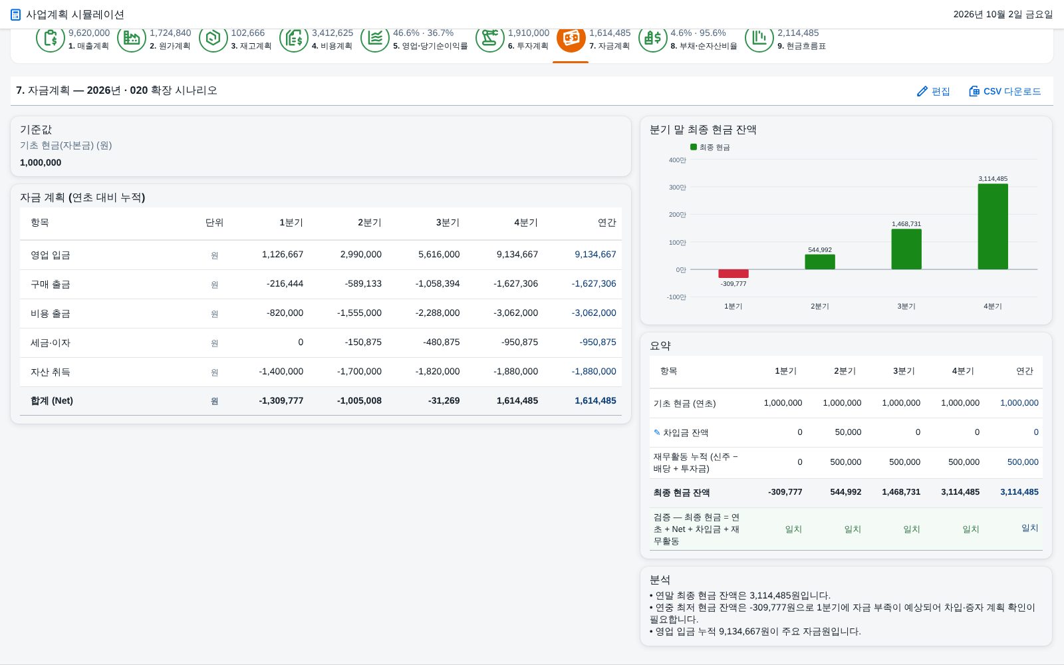Click the 최종 현금 잔액 summary row label

coord(682,492)
